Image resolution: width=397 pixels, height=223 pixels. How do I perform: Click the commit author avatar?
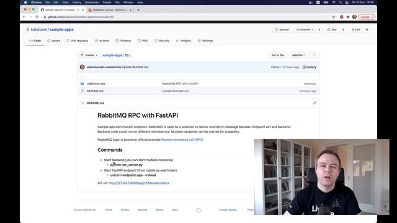[x=83, y=67]
